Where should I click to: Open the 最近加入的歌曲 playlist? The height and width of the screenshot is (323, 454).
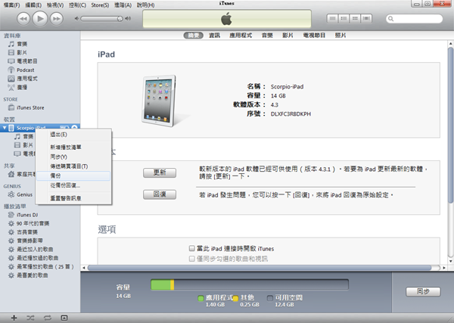point(35,249)
